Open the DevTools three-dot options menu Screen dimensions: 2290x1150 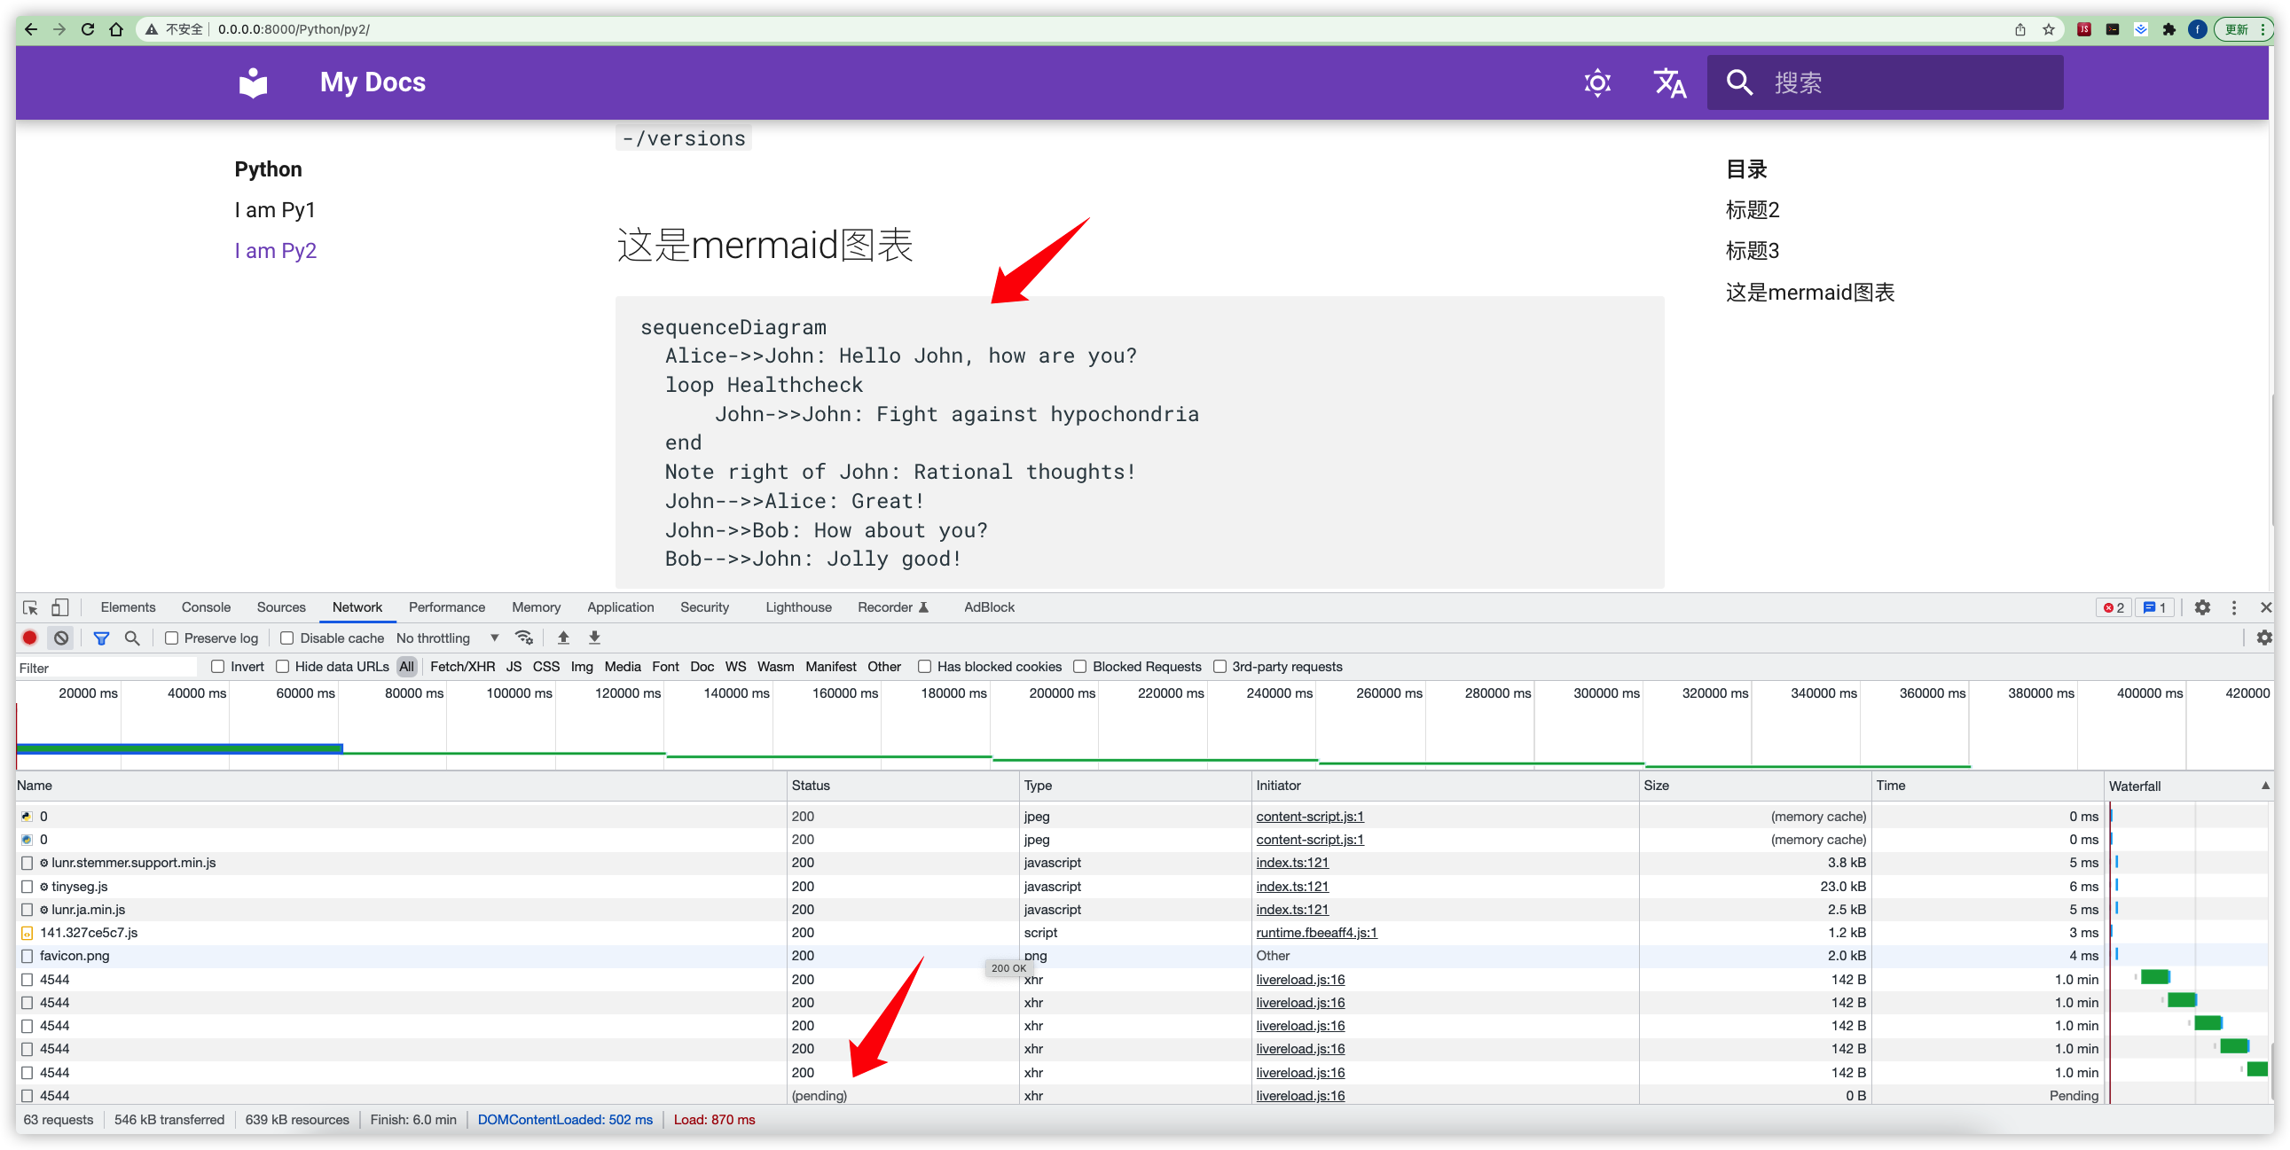pos(2234,608)
